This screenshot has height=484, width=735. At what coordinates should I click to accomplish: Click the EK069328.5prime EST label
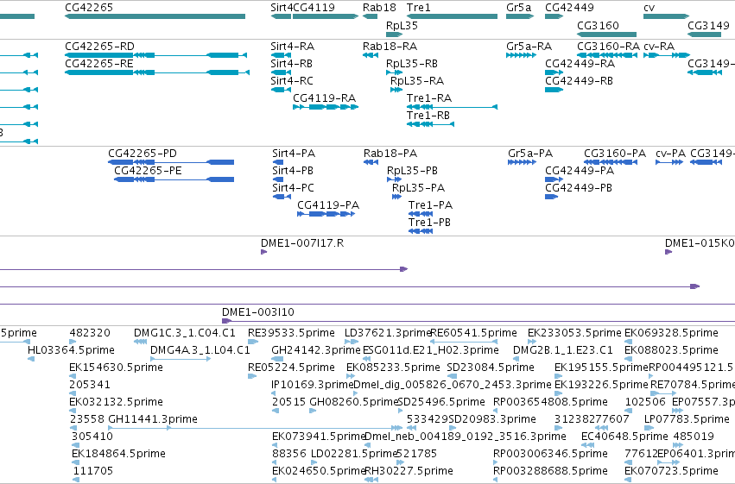[671, 333]
